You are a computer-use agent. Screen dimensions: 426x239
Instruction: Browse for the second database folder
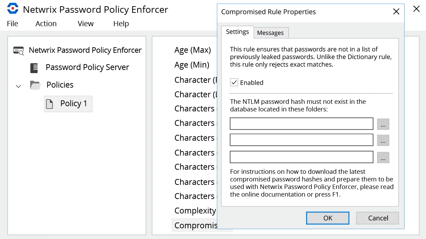coord(383,140)
